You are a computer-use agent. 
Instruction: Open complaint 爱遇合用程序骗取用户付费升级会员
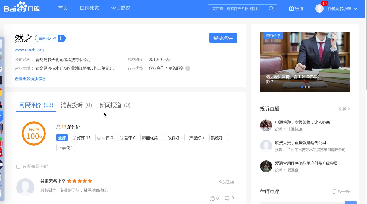pos(306,163)
